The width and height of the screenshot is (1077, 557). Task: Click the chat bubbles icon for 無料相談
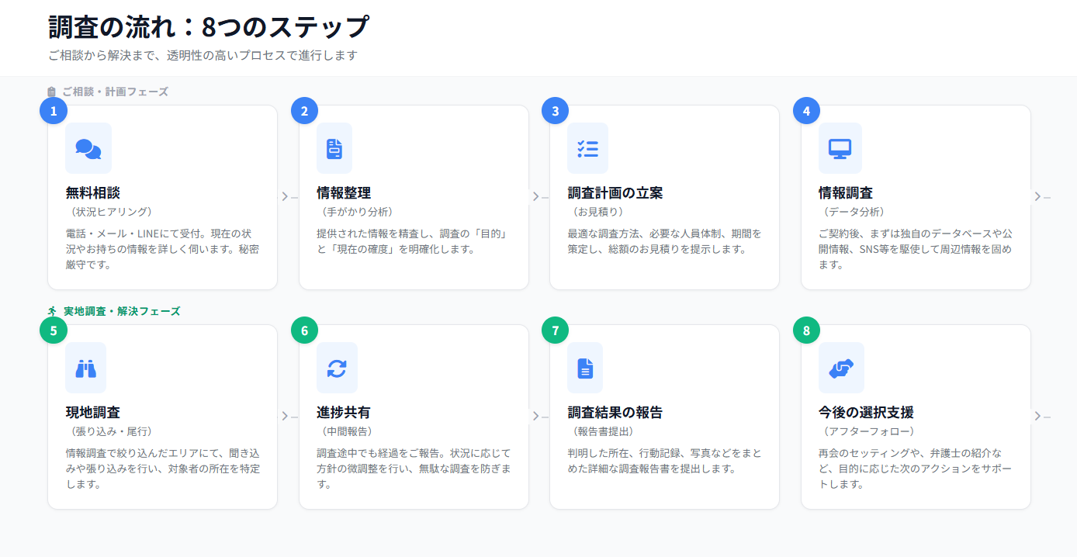click(x=88, y=148)
